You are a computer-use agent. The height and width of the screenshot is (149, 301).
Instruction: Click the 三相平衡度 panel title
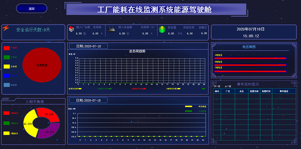click(x=35, y=102)
